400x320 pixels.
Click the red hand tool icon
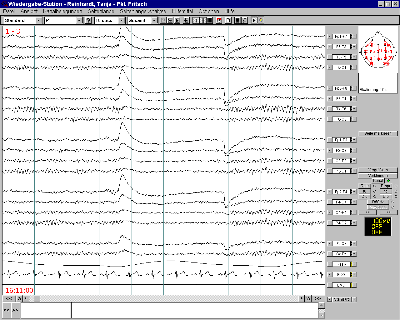[219, 20]
